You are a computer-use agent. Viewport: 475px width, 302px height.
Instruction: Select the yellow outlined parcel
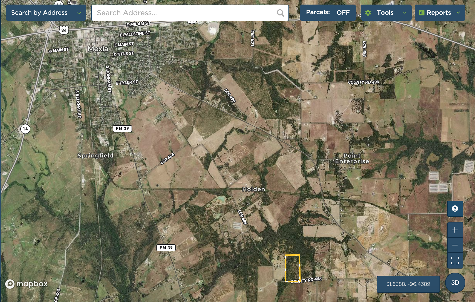pyautogui.click(x=293, y=268)
